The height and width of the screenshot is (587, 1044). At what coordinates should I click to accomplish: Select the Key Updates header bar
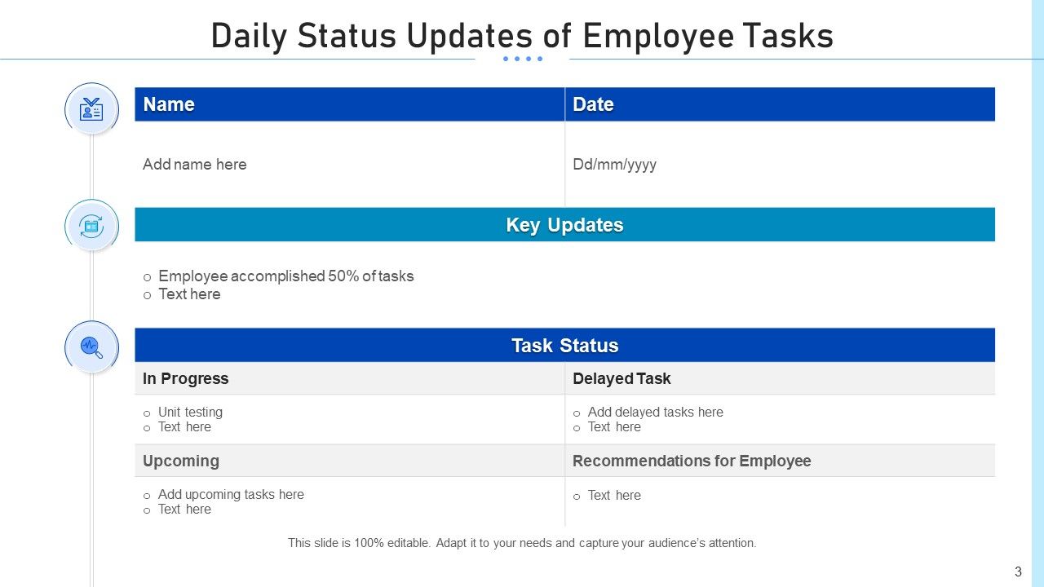click(x=564, y=225)
